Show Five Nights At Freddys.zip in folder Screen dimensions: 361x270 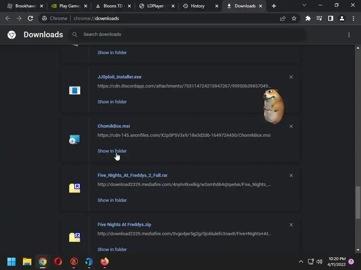112,249
